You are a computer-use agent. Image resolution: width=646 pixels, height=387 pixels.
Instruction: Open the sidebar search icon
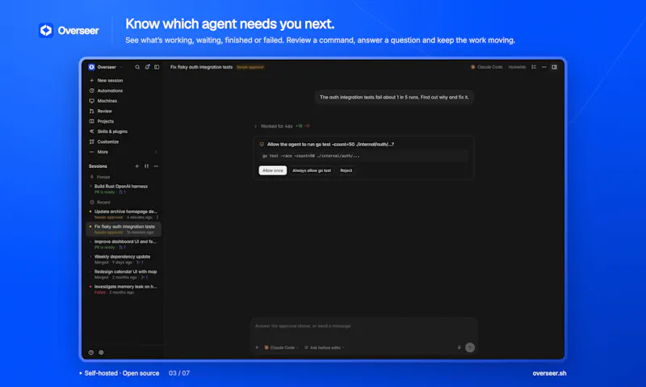137,67
